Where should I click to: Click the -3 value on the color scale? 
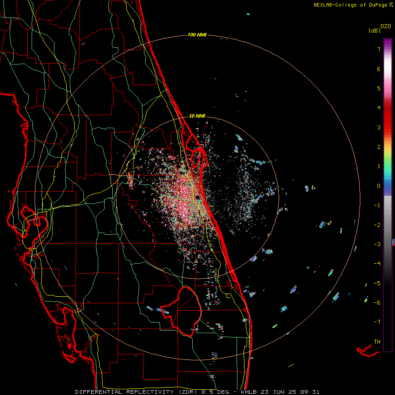point(377,244)
